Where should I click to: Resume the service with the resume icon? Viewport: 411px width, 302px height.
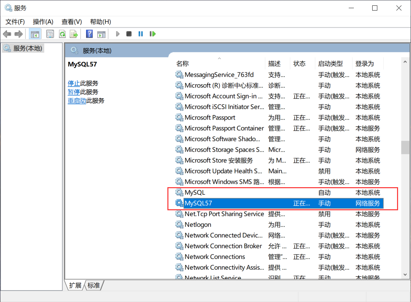(152, 34)
